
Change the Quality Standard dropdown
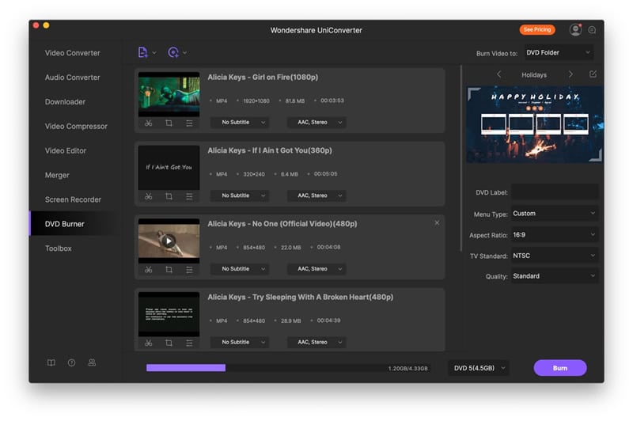pyautogui.click(x=555, y=276)
